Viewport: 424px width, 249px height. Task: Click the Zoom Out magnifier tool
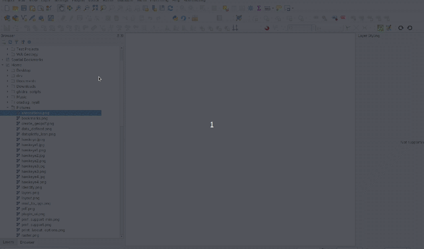pos(87,8)
